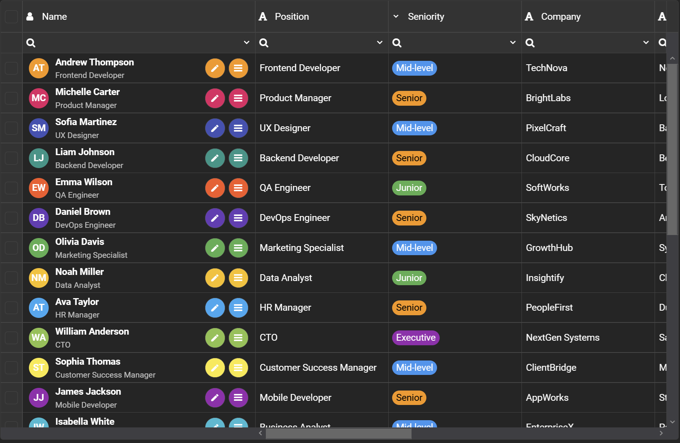Expand the Name filter dropdown arrow
The image size is (680, 443).
pyautogui.click(x=246, y=43)
